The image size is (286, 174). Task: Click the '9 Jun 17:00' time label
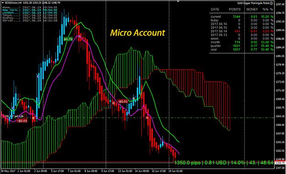[x=108, y=171]
